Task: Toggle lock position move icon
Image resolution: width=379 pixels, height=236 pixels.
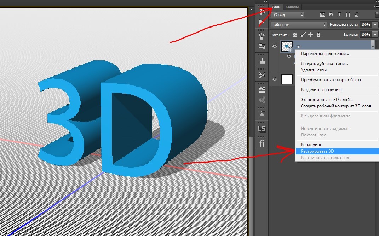Action: click(x=311, y=35)
